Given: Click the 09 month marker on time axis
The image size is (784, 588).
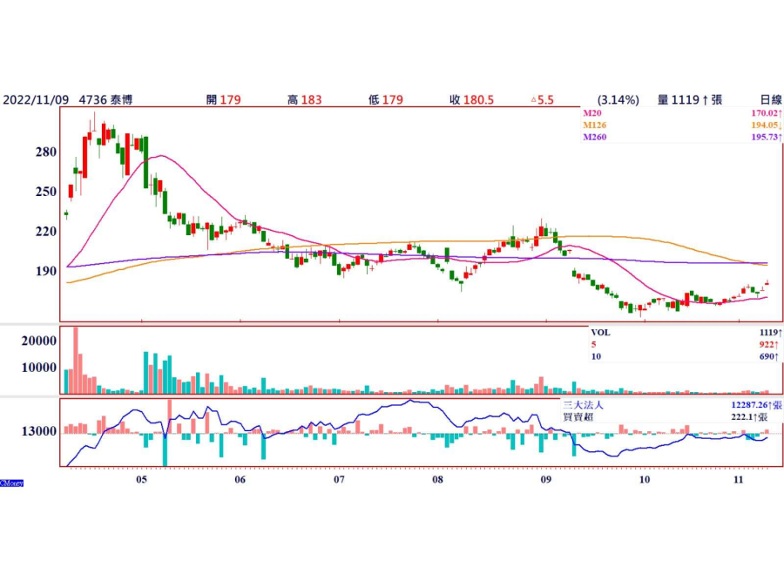Looking at the screenshot, I should 545,479.
